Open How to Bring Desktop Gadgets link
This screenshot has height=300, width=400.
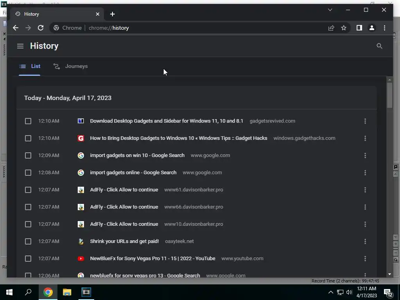tap(179, 138)
